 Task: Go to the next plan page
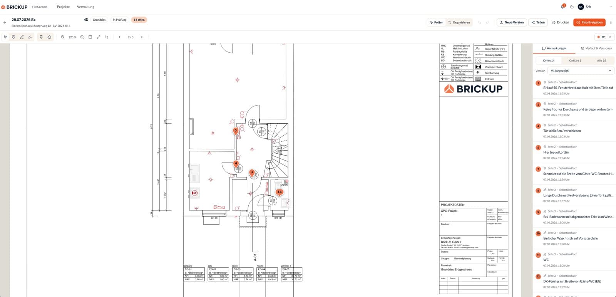tap(142, 37)
